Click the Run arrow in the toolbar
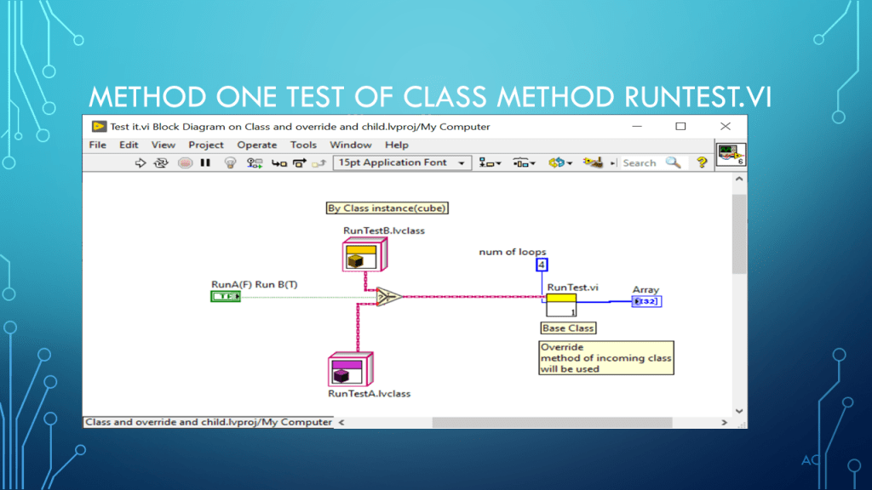 tap(141, 163)
